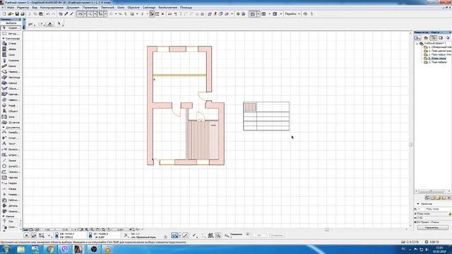The width and height of the screenshot is (452, 254).
Task: Open the Вид menu
Action: (x=35, y=8)
